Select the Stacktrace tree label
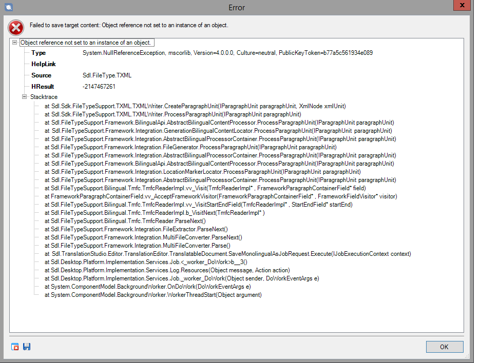This screenshot has width=480, height=363. pos(44,97)
